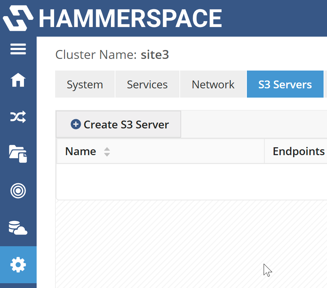Image resolution: width=327 pixels, height=288 pixels.
Task: Switch to the System tab
Action: pyautogui.click(x=85, y=84)
